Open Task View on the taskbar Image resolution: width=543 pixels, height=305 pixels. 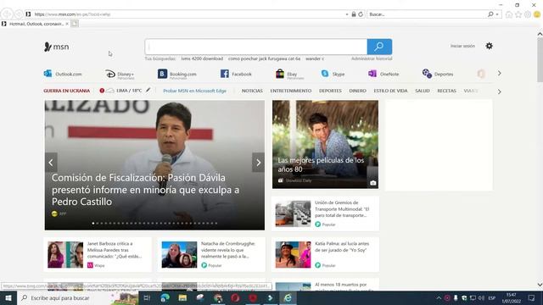pyautogui.click(x=147, y=297)
